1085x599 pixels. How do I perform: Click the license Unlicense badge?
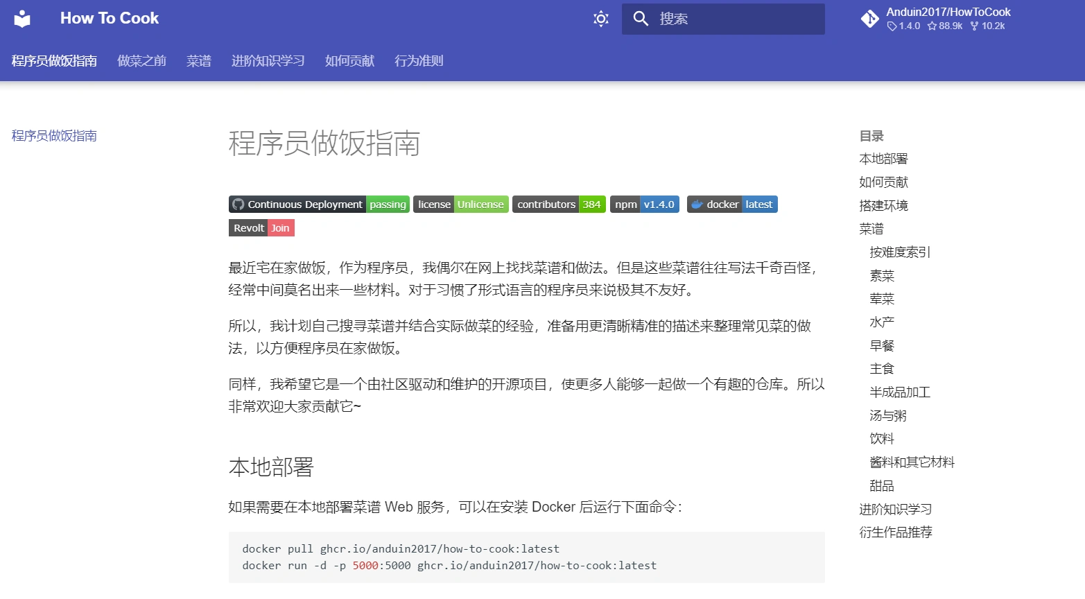click(460, 205)
